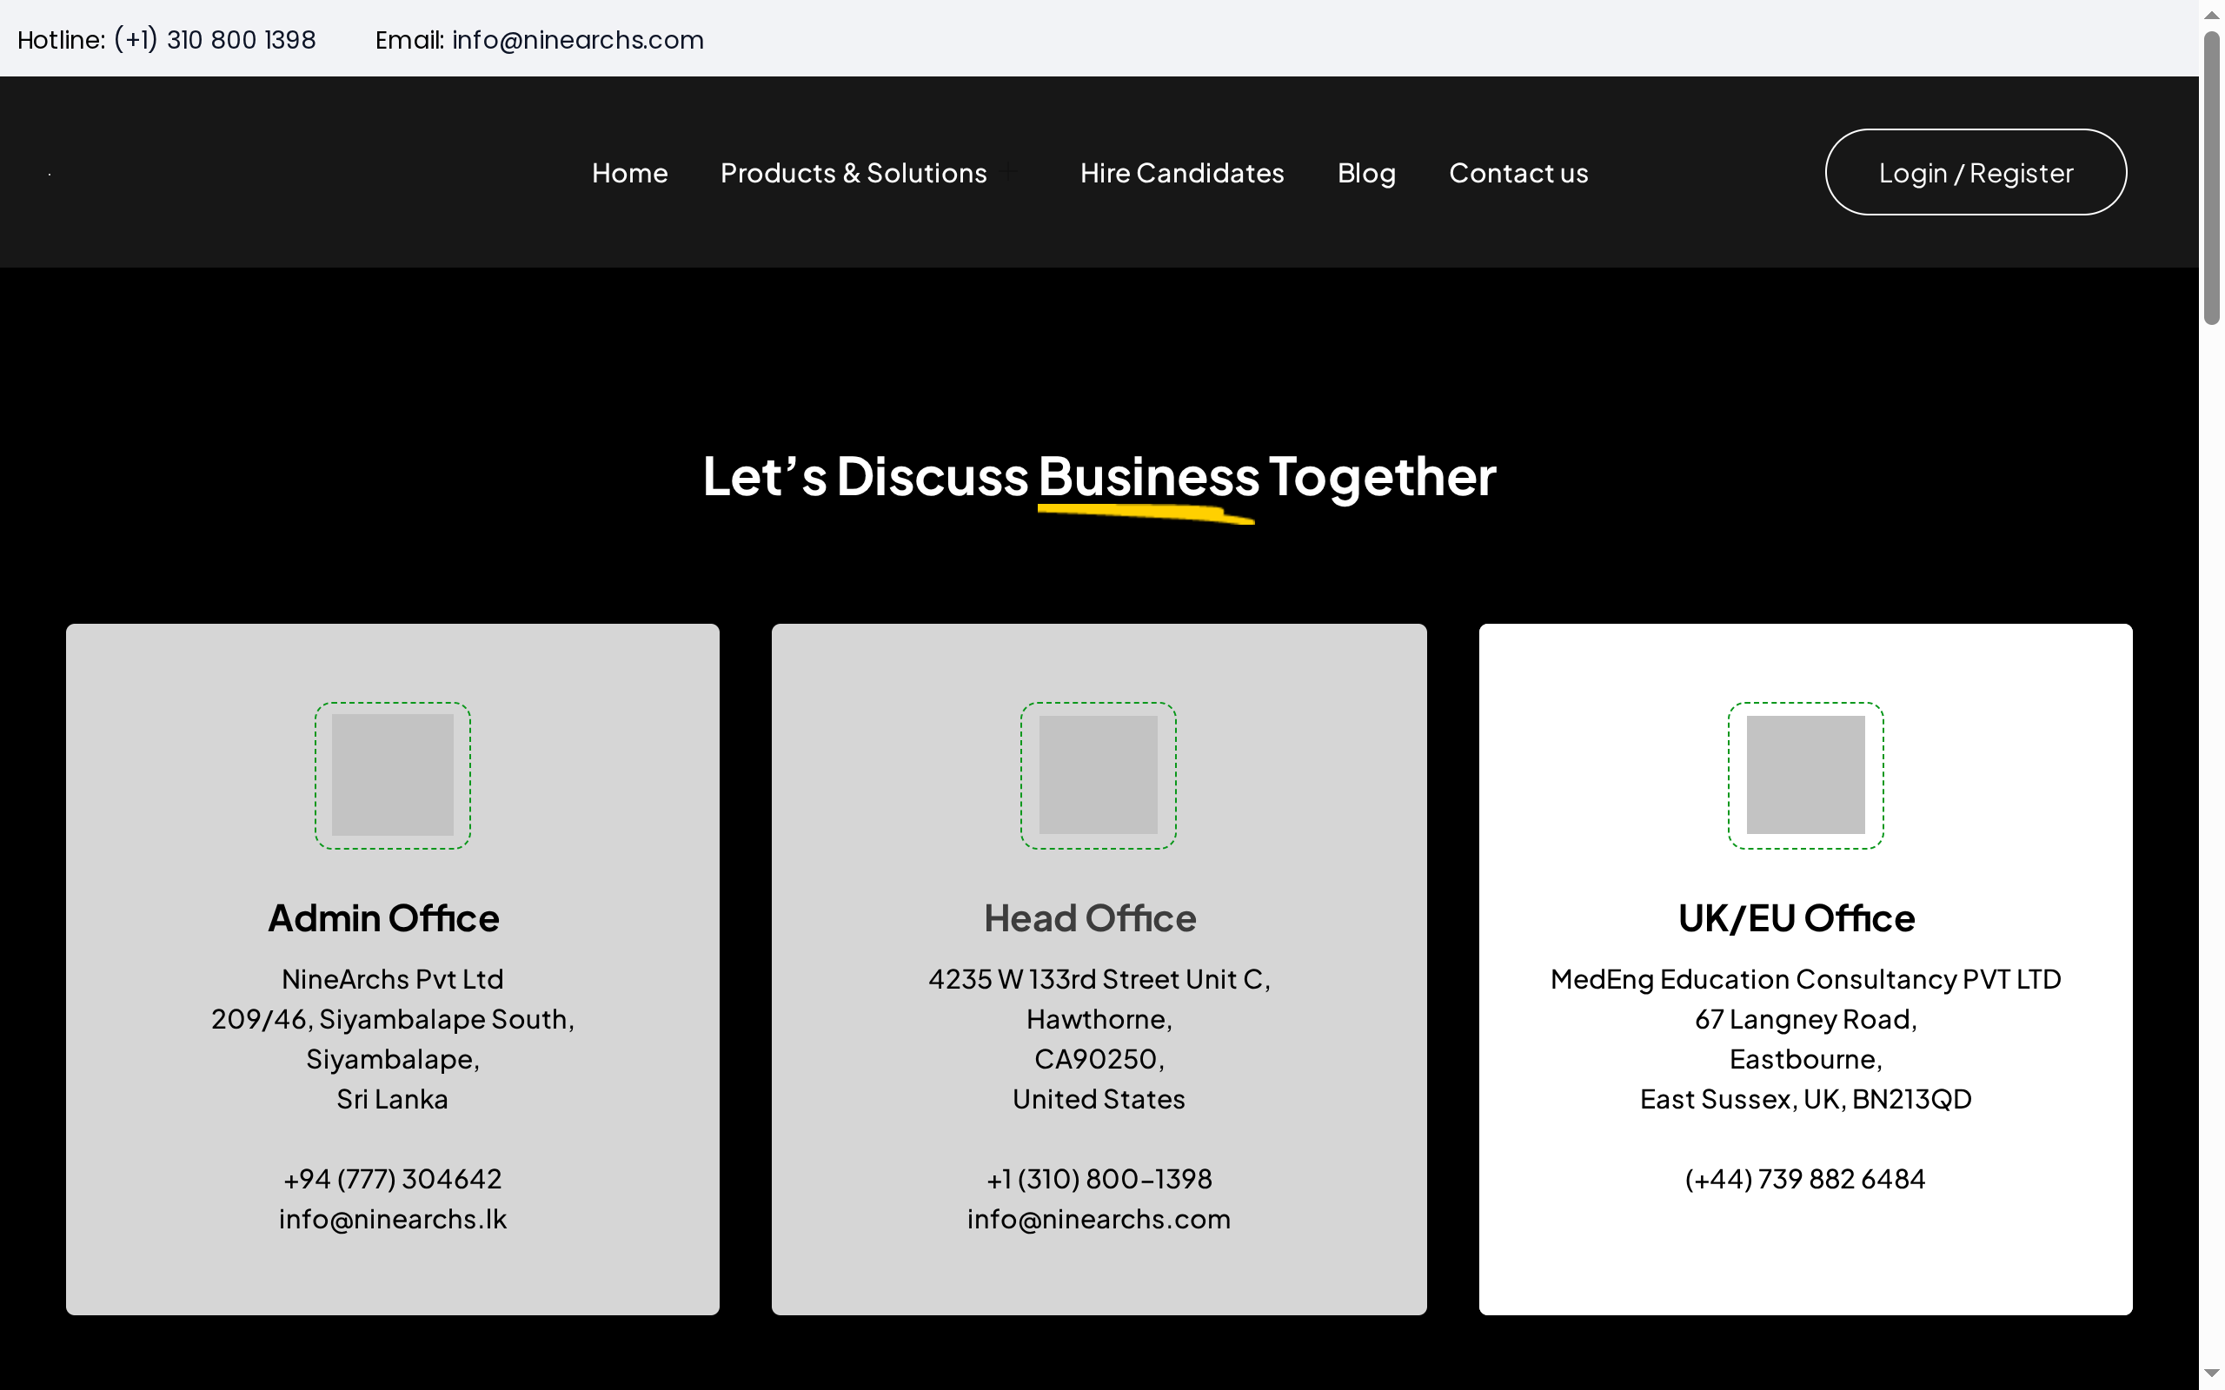
Task: Call the Admin Office number +94 (777) 304642
Action: click(x=393, y=1179)
